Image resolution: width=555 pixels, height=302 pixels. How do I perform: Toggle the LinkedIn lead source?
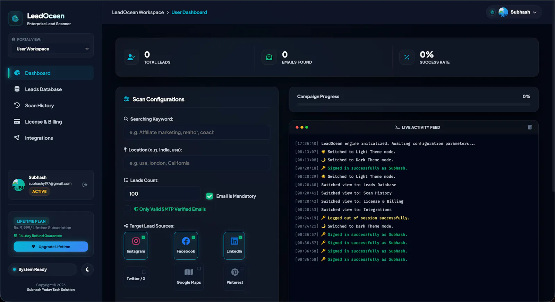tap(234, 246)
